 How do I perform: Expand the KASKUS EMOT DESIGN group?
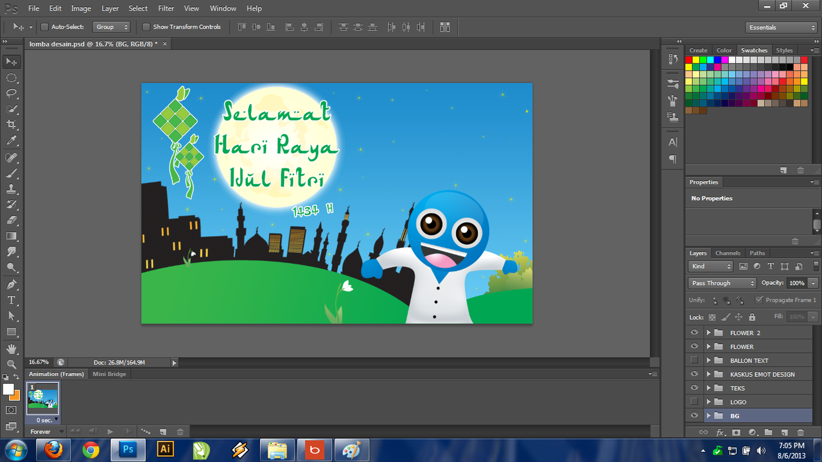click(708, 374)
